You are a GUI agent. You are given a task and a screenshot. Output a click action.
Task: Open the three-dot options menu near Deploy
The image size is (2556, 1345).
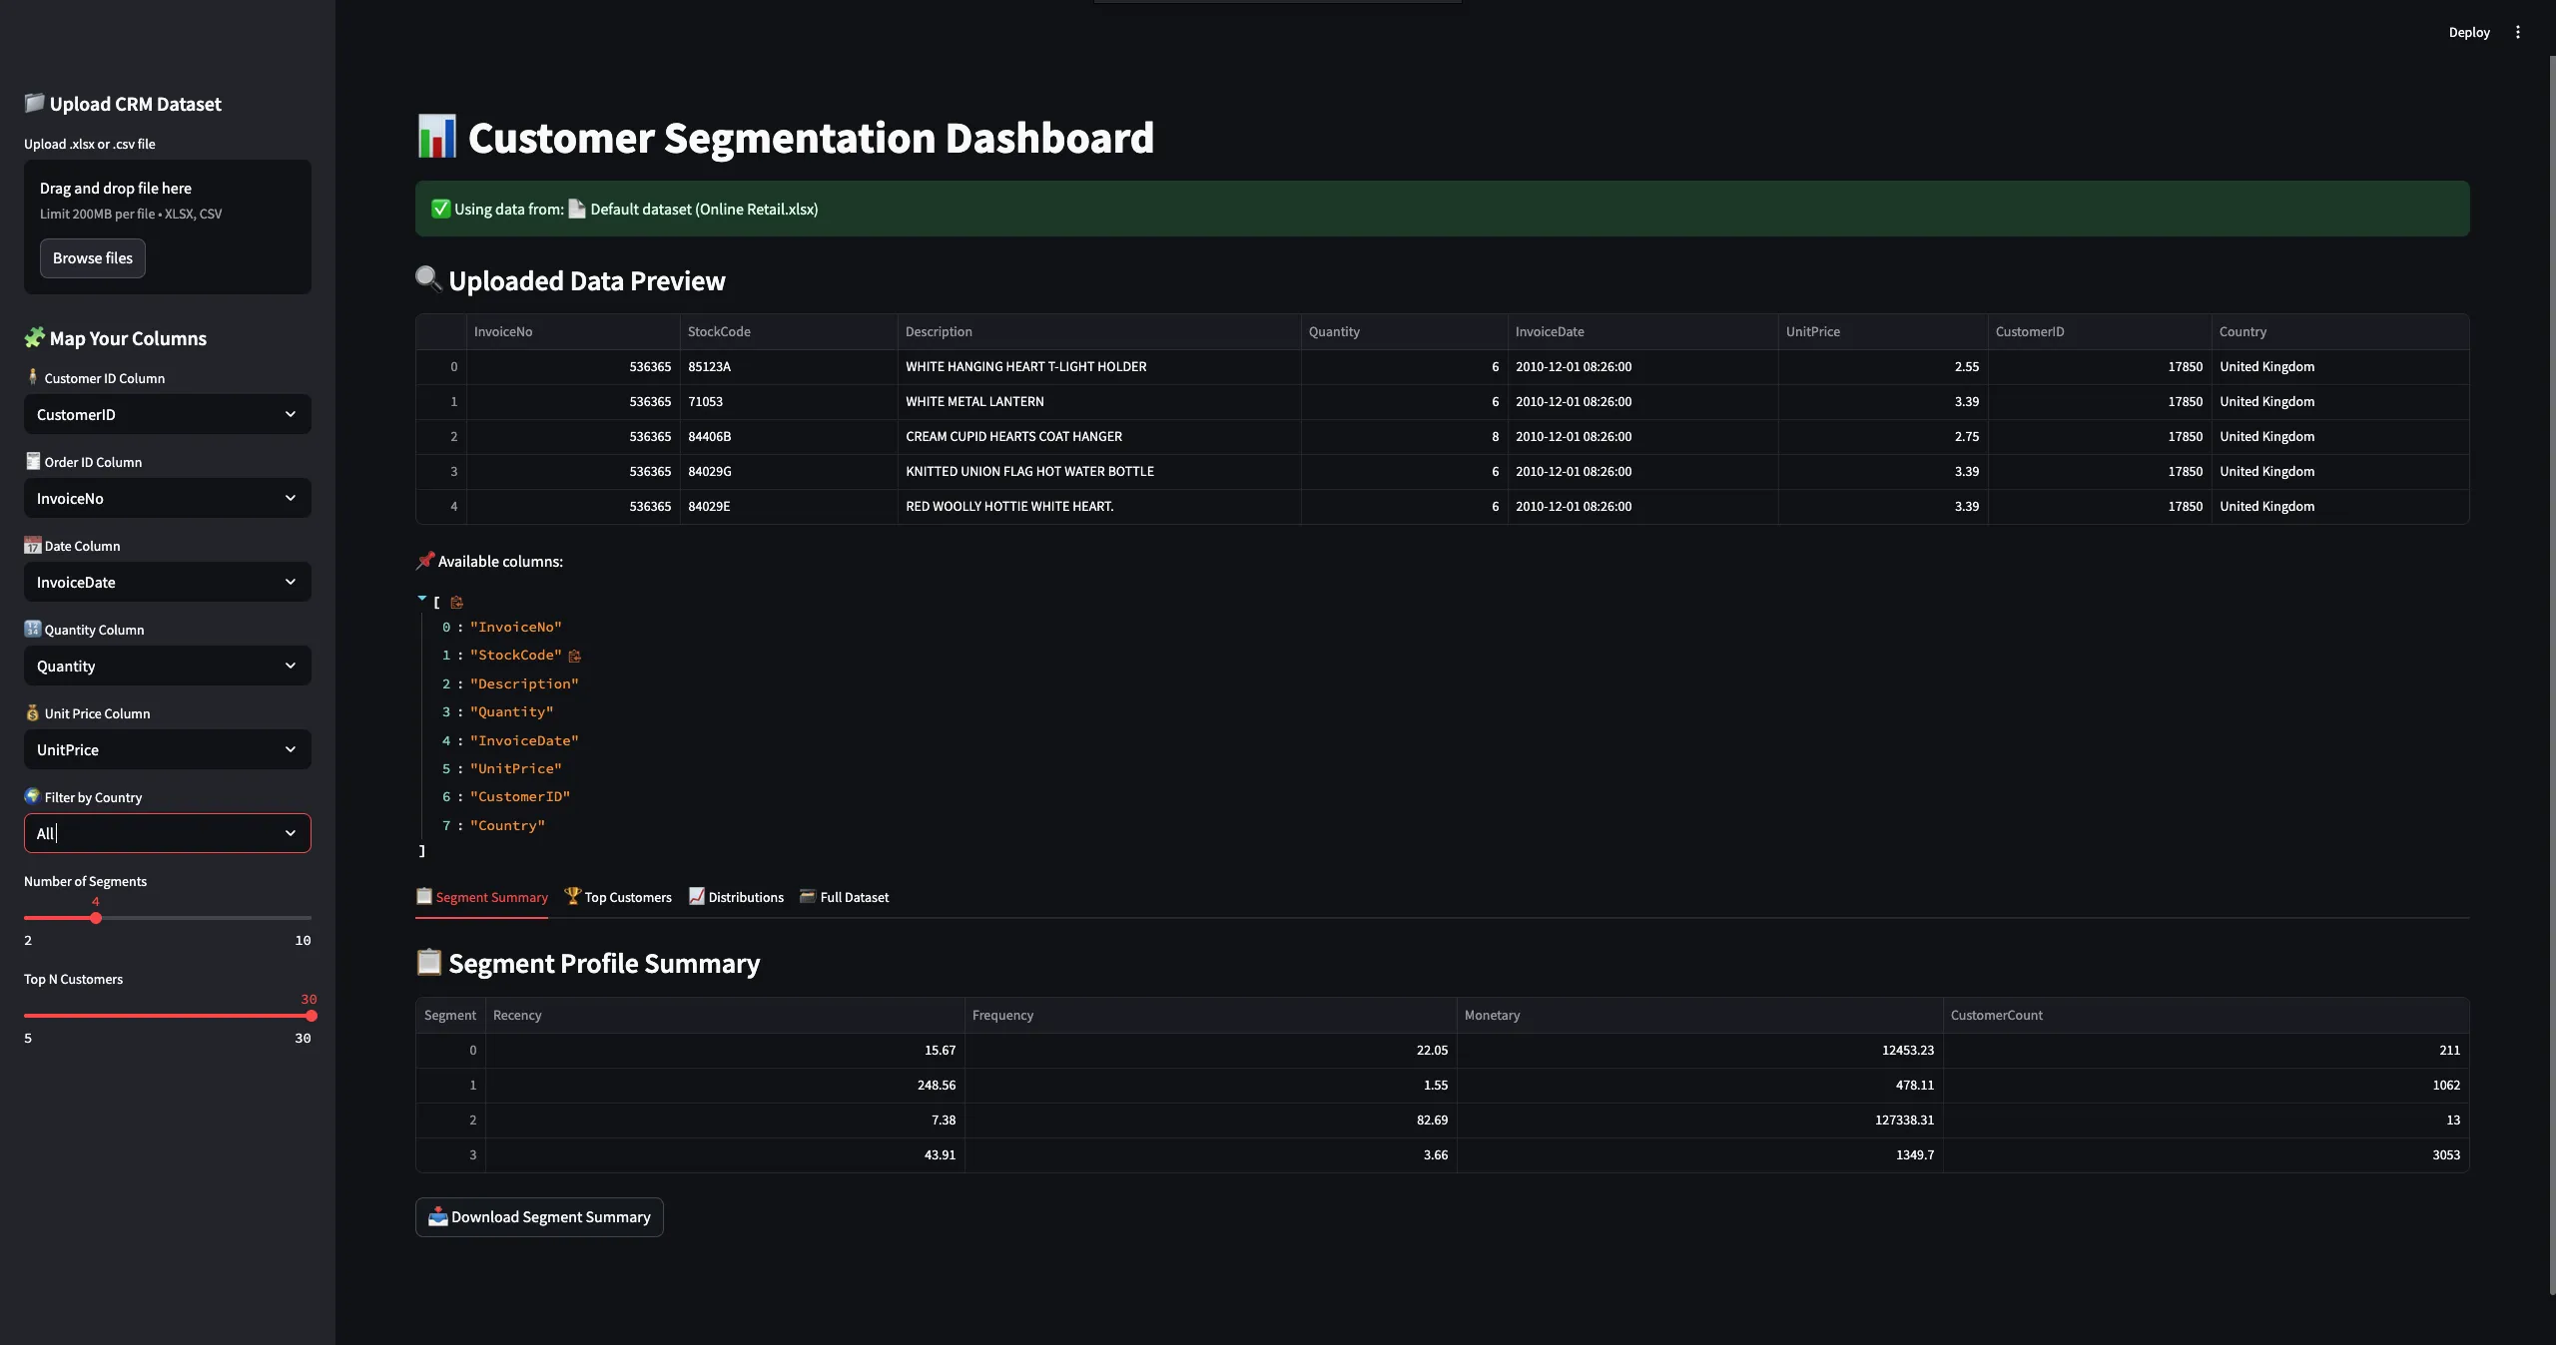click(x=2517, y=32)
